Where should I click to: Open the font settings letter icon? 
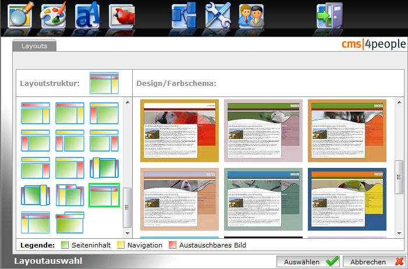[x=87, y=15]
